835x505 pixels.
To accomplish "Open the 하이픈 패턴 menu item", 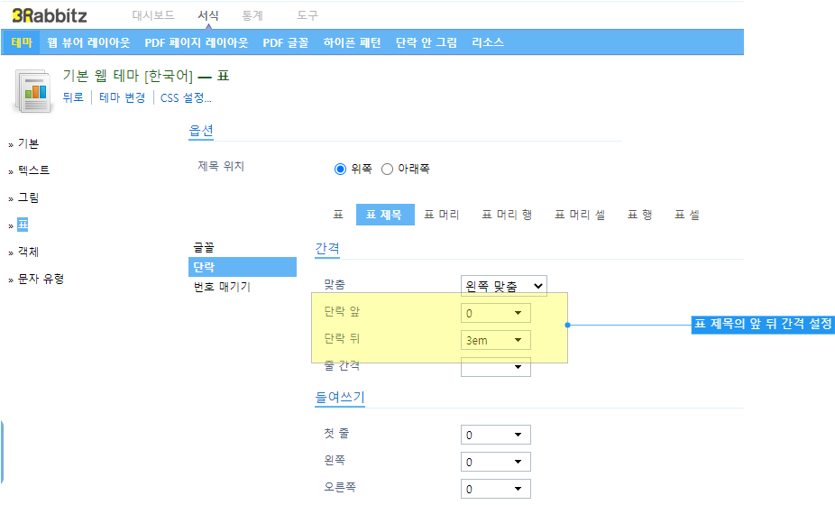I will click(x=352, y=42).
